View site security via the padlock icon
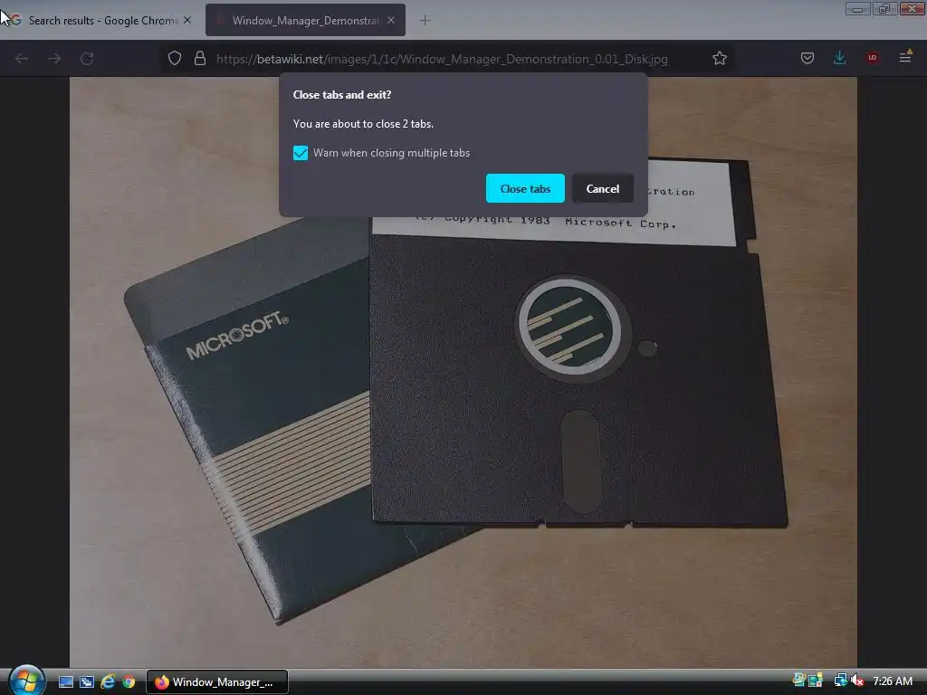 tap(200, 59)
